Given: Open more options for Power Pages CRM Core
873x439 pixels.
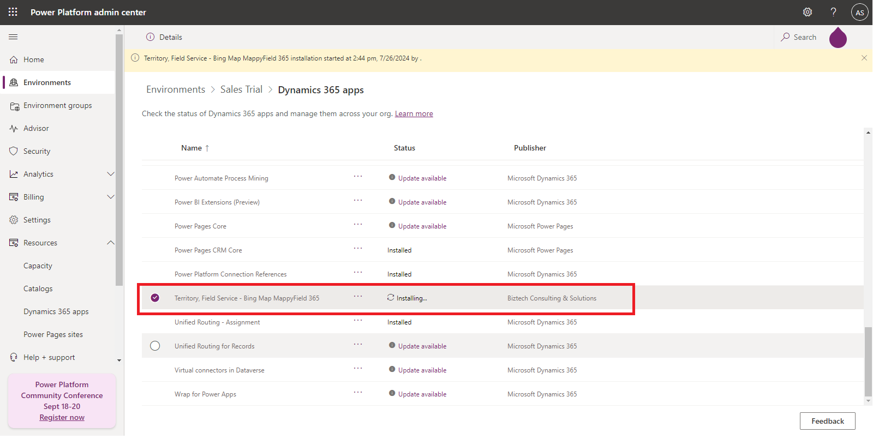Looking at the screenshot, I should (358, 249).
